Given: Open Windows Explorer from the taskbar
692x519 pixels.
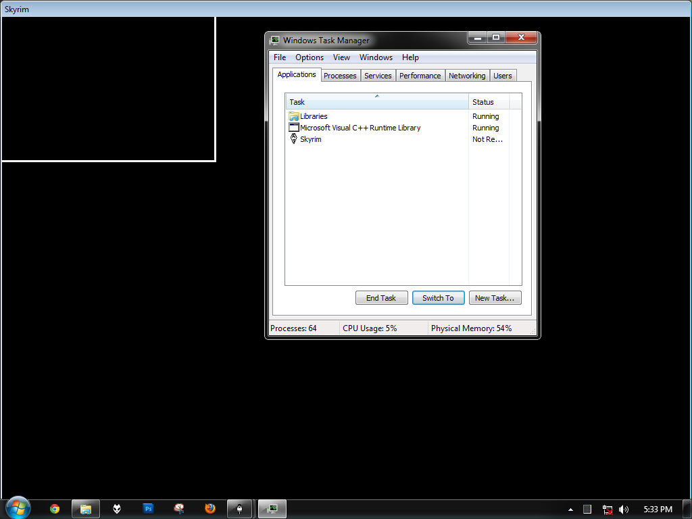Looking at the screenshot, I should [x=86, y=509].
